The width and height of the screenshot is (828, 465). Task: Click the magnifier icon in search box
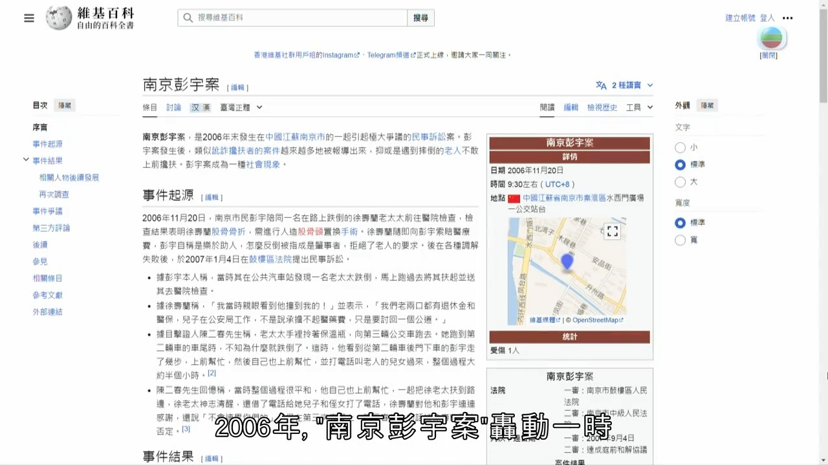coord(188,18)
